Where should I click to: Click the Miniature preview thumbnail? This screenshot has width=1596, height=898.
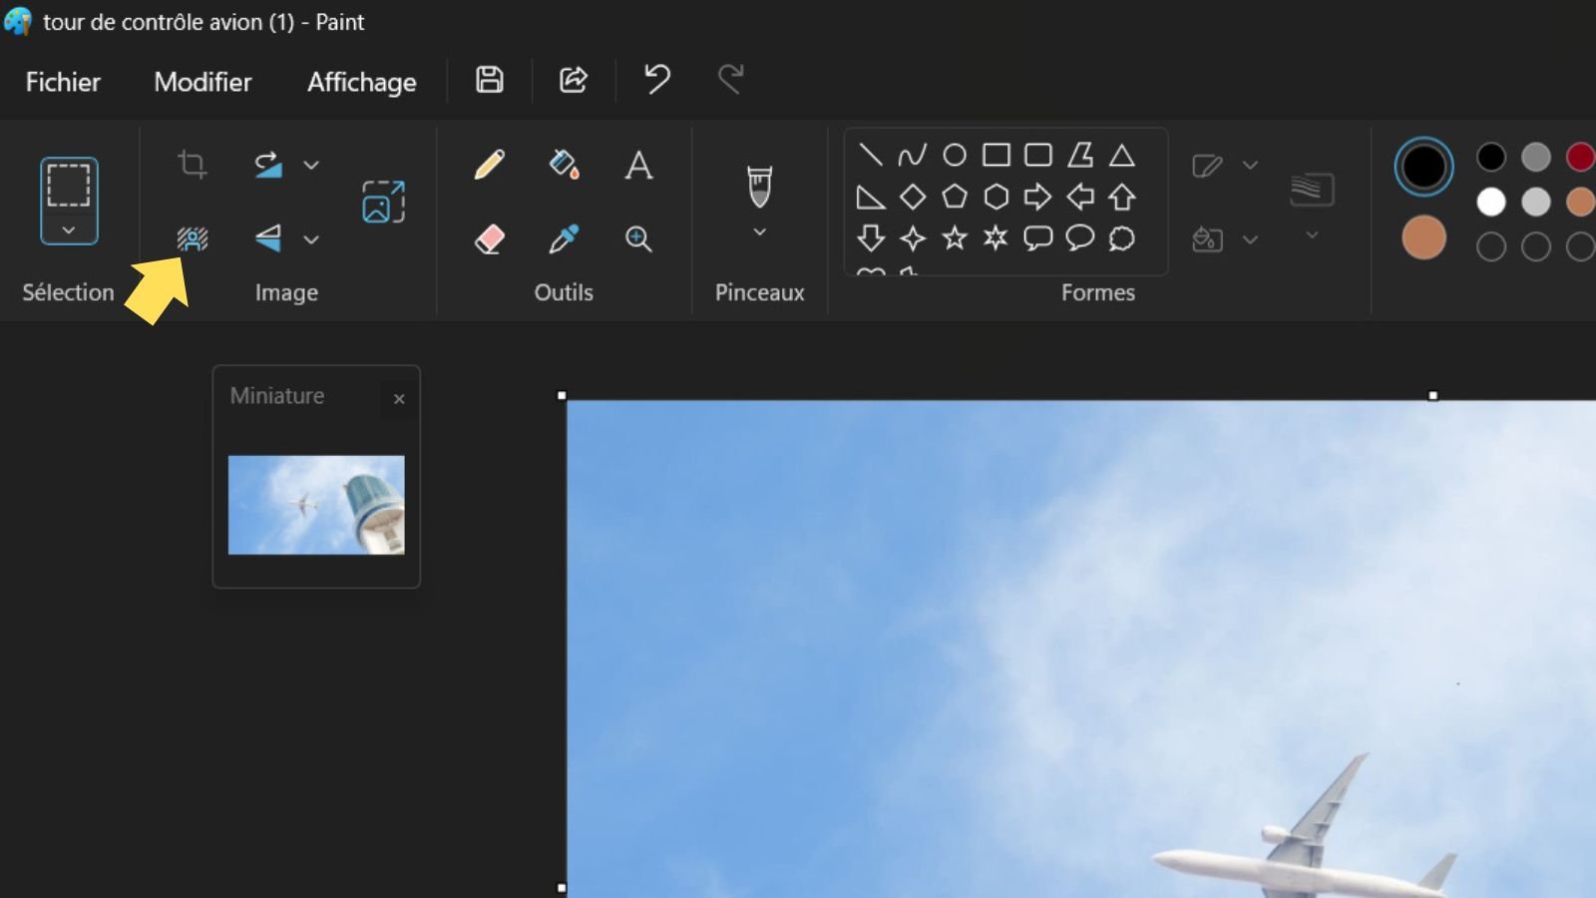pyautogui.click(x=316, y=505)
